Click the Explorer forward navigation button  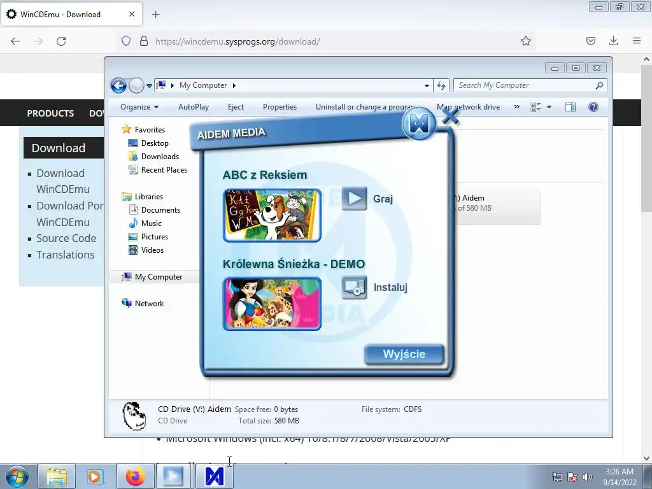tap(136, 86)
